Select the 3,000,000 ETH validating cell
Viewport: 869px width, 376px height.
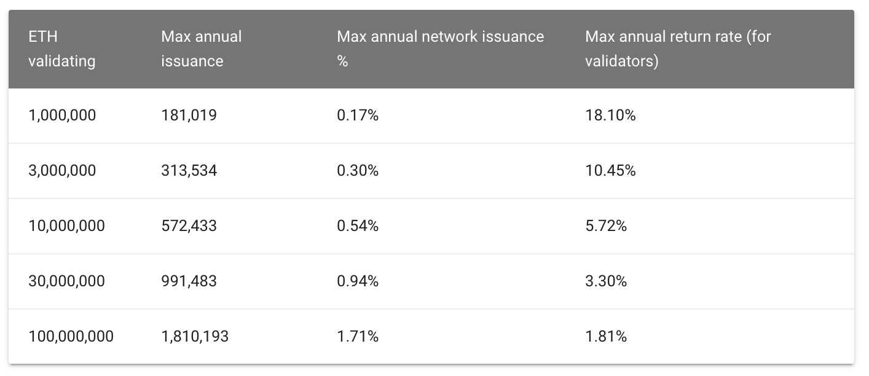click(62, 171)
